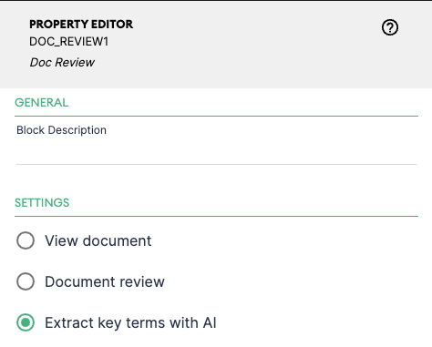Open help via the question mark icon
This screenshot has width=432, height=347.
390,27
